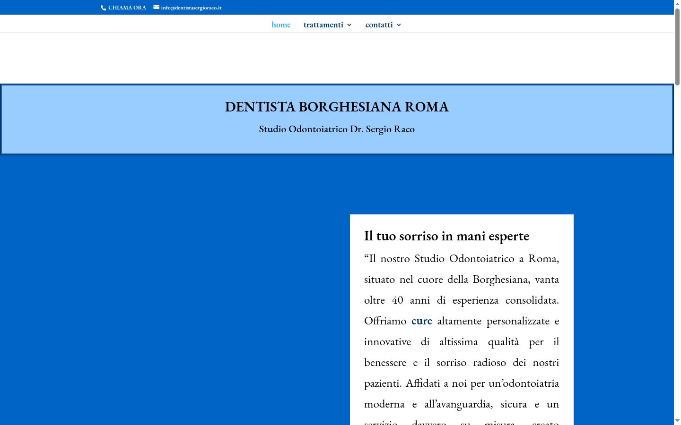
Task: Expand the trattamenti dropdown chevron
Action: click(x=349, y=25)
